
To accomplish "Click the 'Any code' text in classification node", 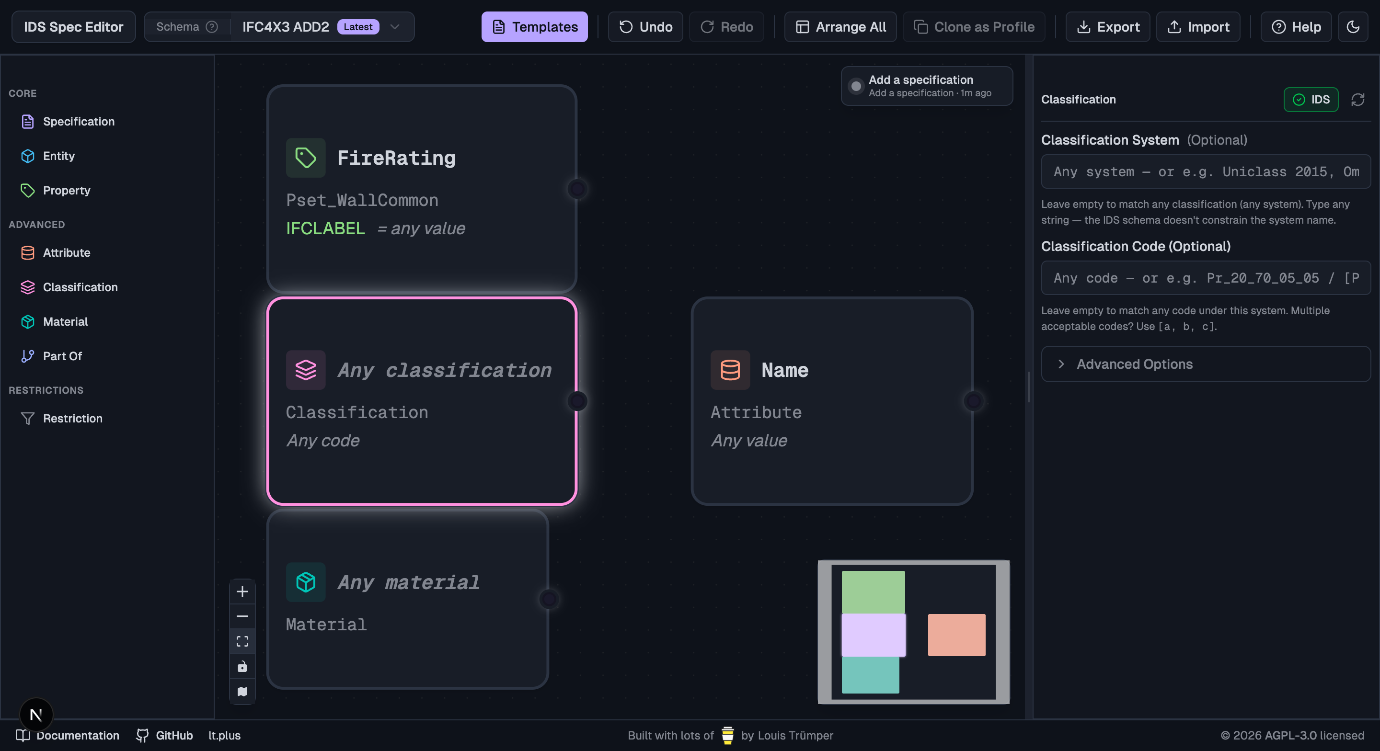I will pyautogui.click(x=322, y=440).
